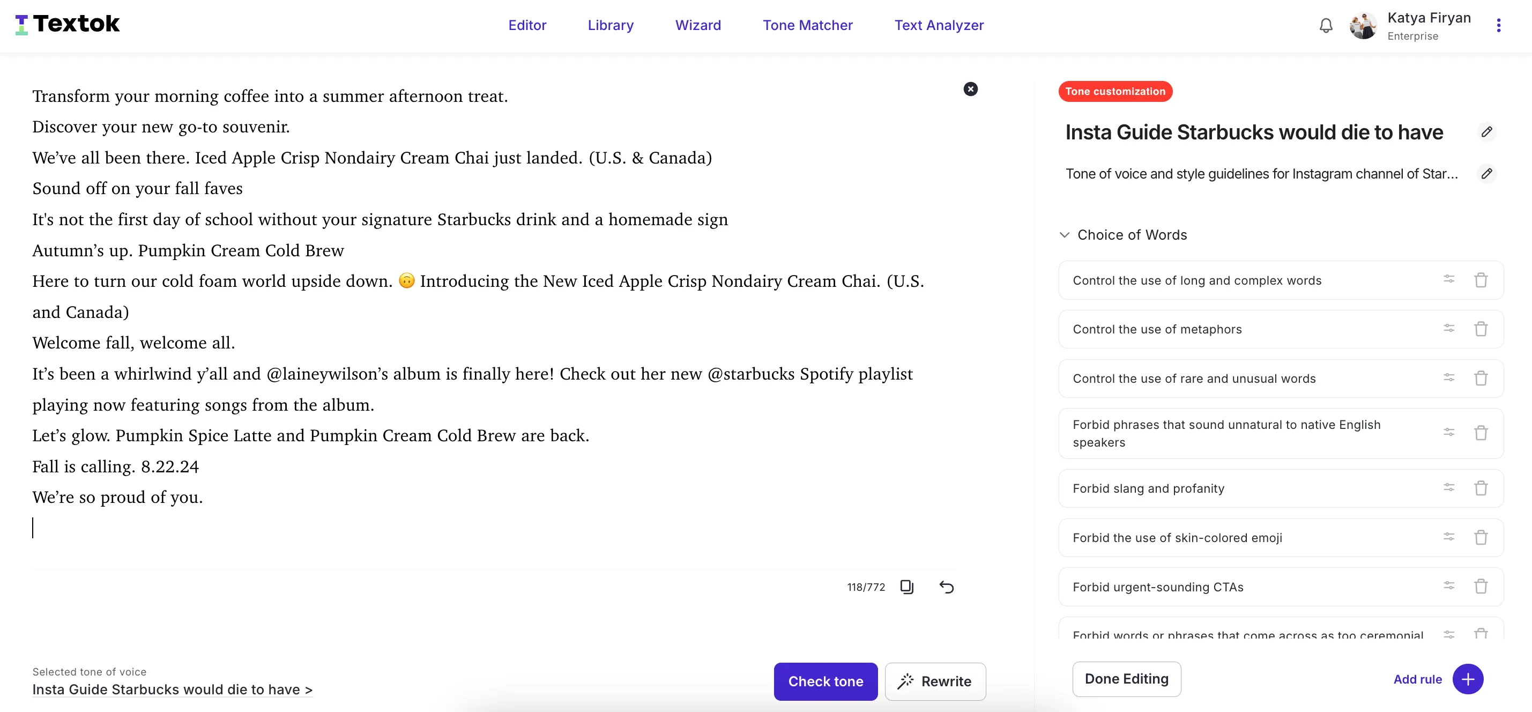This screenshot has width=1532, height=712.
Task: Click the line 'Discover your new go-to souvenir.'
Action: (x=161, y=127)
